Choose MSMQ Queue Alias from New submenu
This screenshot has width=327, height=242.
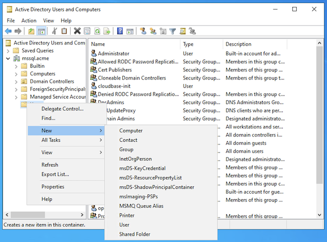click(161, 206)
